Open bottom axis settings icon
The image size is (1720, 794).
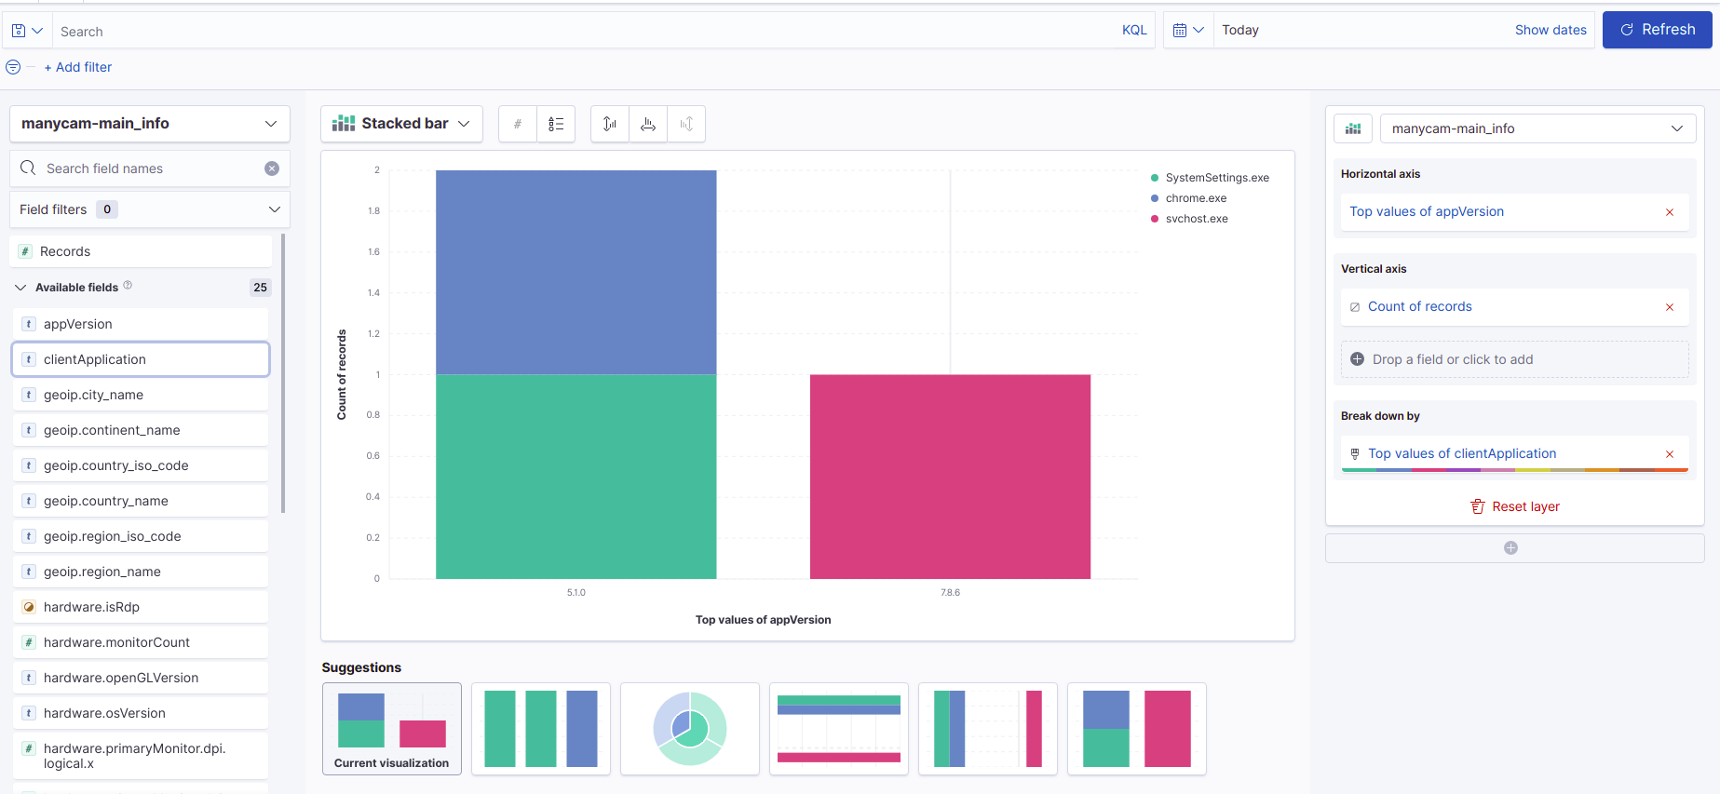[x=648, y=124]
